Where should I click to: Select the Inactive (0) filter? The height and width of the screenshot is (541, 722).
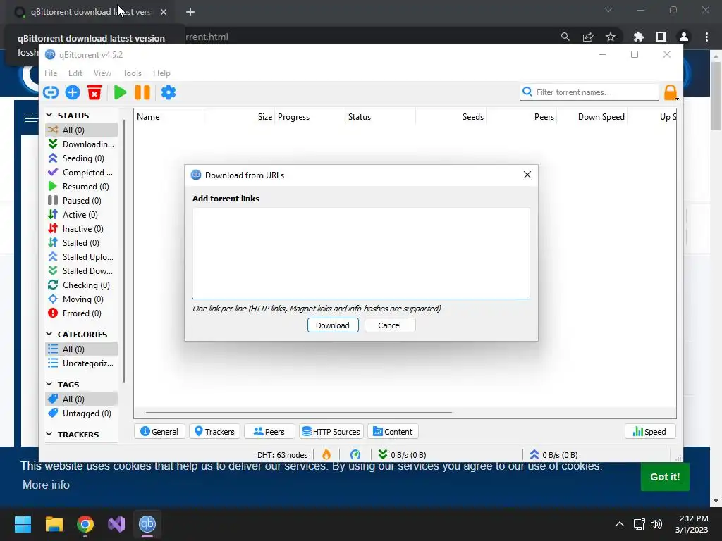click(82, 229)
